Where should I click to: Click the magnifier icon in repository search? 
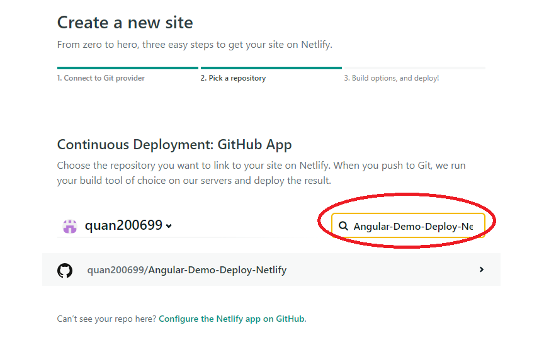(x=343, y=226)
